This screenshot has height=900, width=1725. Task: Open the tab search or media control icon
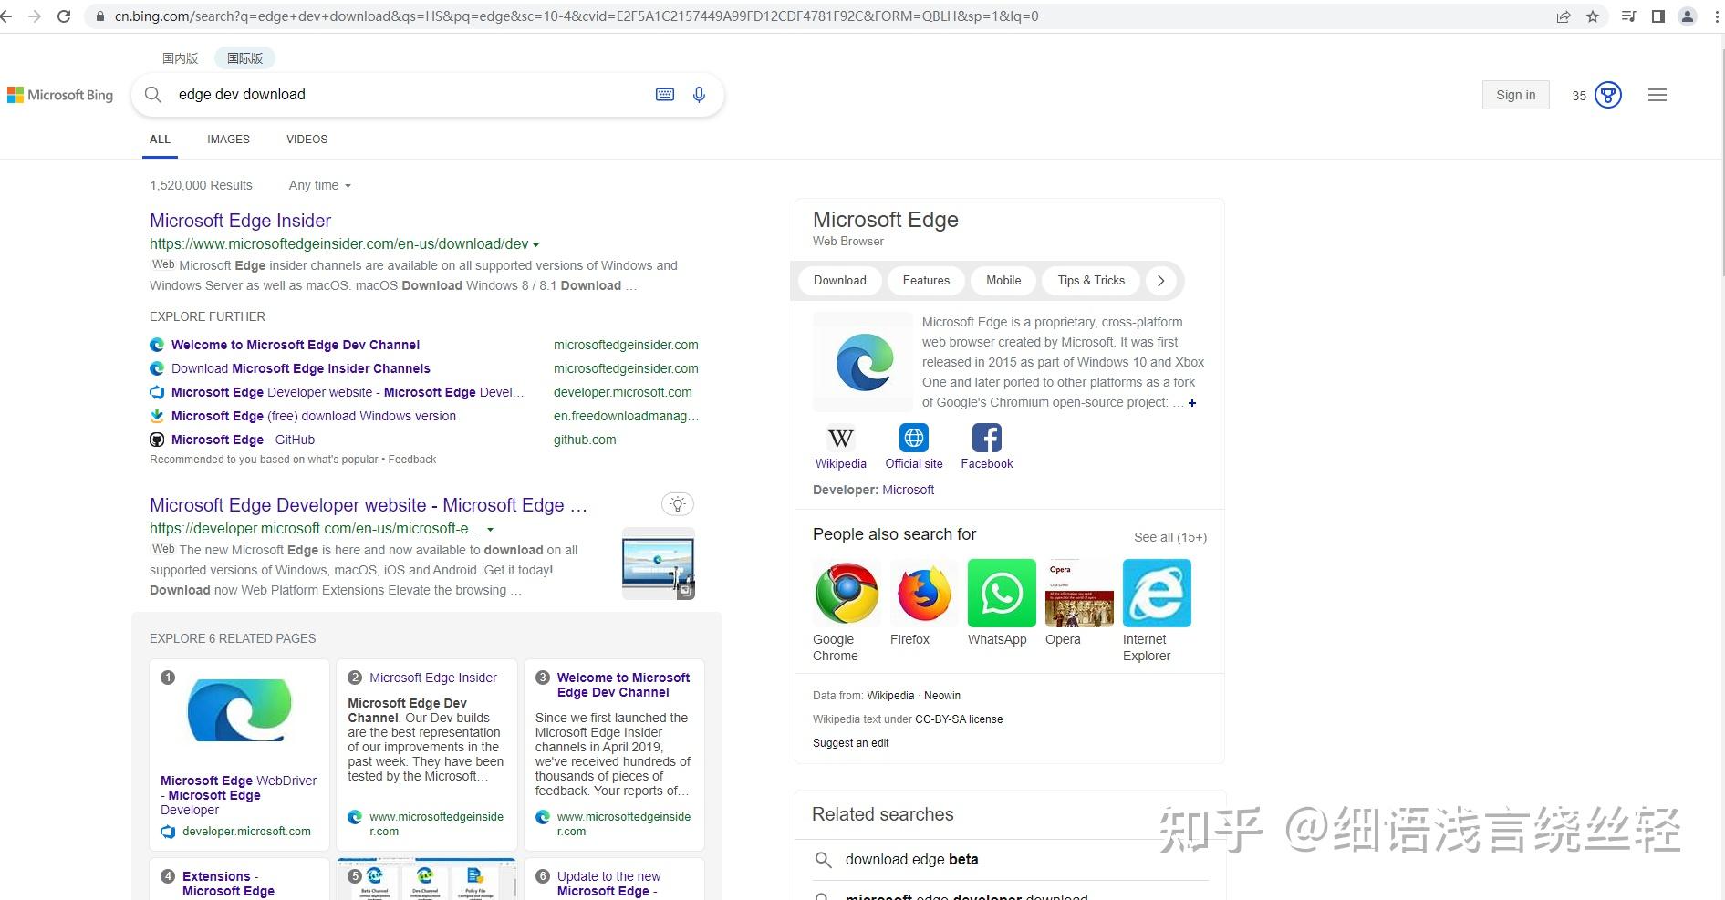1628,16
